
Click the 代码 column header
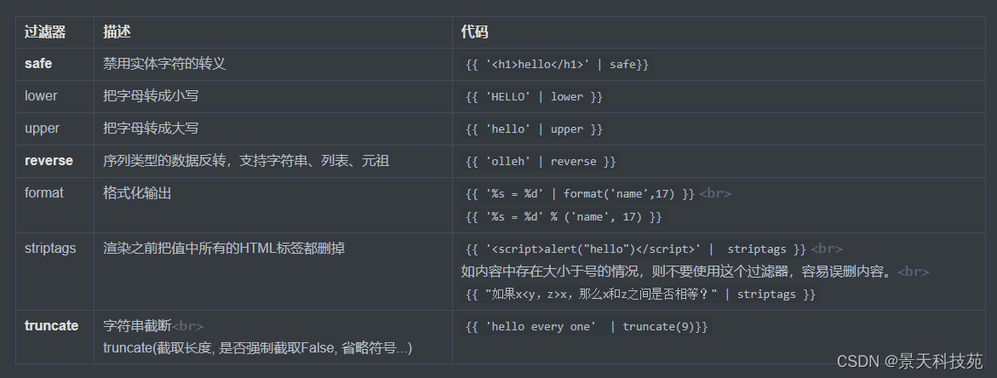point(475,32)
